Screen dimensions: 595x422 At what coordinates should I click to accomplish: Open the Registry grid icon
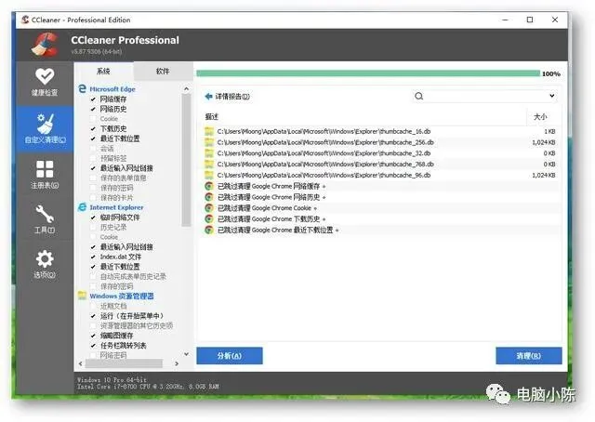45,169
